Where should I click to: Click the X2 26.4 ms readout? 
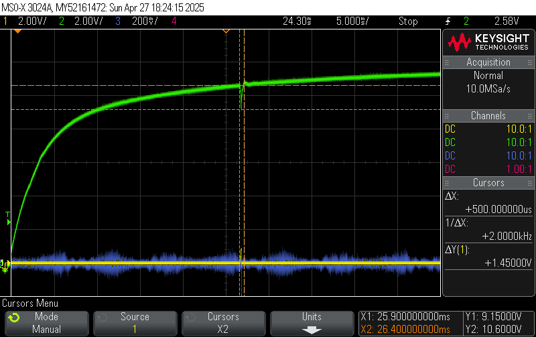coord(405,330)
